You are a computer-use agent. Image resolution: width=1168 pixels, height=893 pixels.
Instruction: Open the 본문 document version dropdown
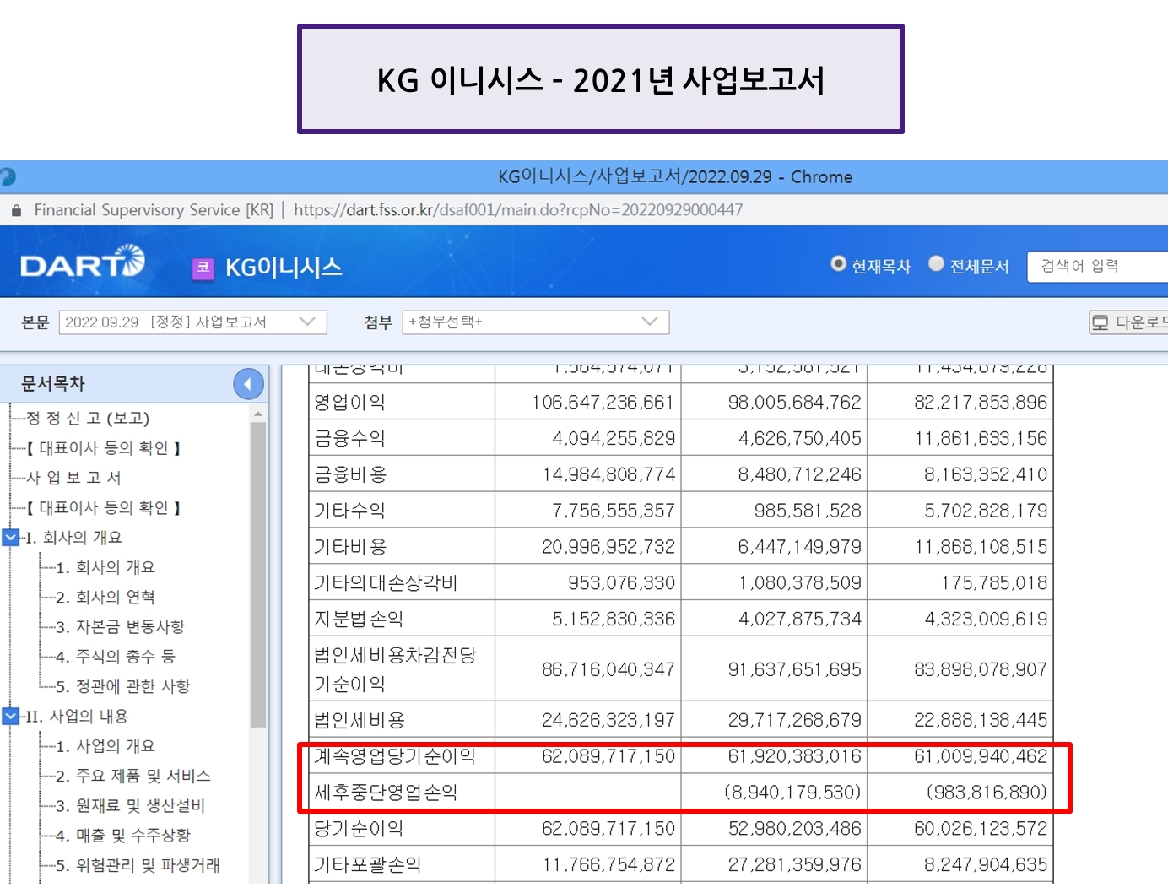(x=193, y=322)
